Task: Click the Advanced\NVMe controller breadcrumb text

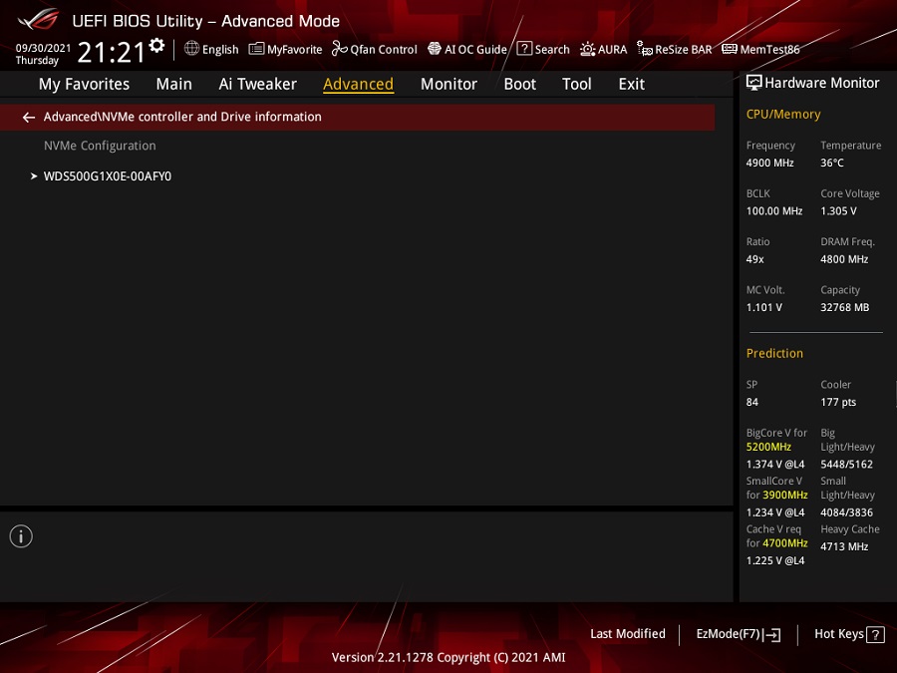Action: click(x=182, y=117)
